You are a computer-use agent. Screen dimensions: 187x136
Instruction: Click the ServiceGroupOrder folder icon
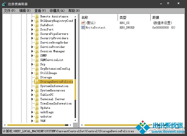(37, 42)
